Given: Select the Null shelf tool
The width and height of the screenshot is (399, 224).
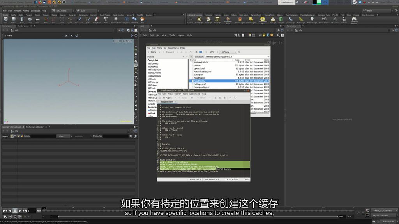Looking at the screenshot, I should (46, 20).
